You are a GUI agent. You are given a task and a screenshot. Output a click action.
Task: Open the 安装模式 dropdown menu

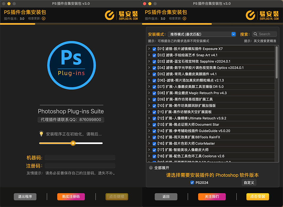(202, 34)
